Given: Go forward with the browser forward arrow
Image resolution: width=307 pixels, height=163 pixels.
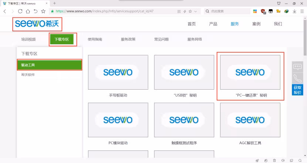Looking at the screenshot, I should click(x=13, y=11).
